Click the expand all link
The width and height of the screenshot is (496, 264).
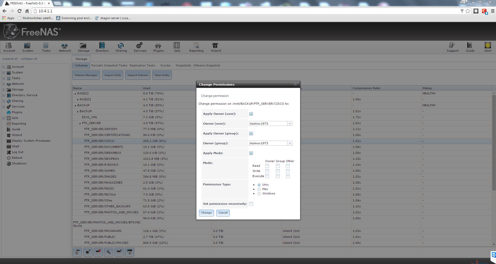click(10, 59)
